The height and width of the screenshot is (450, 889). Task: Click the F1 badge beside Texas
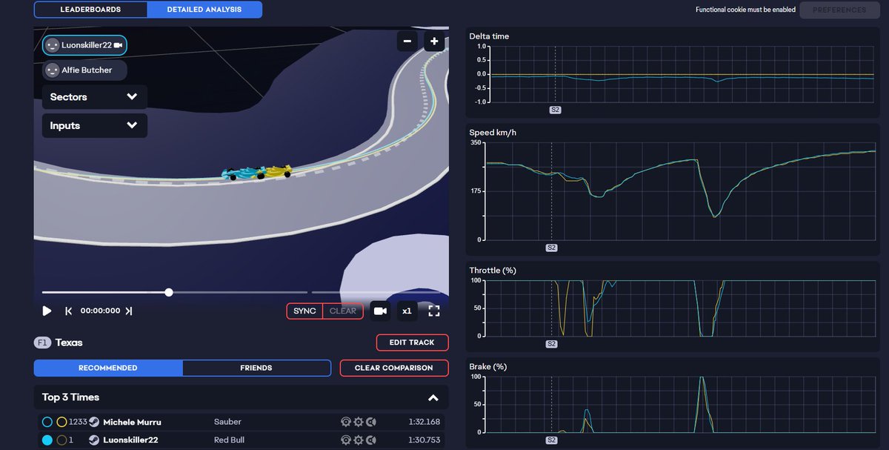tap(42, 343)
